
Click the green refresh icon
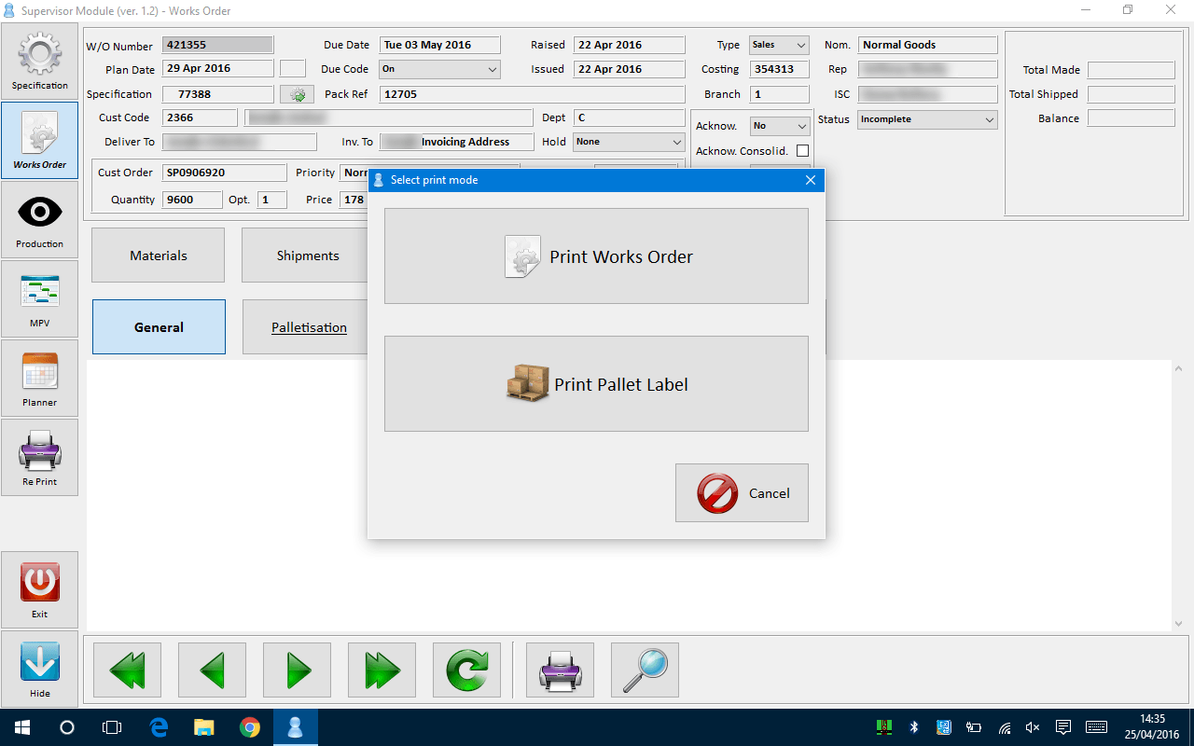click(466, 670)
